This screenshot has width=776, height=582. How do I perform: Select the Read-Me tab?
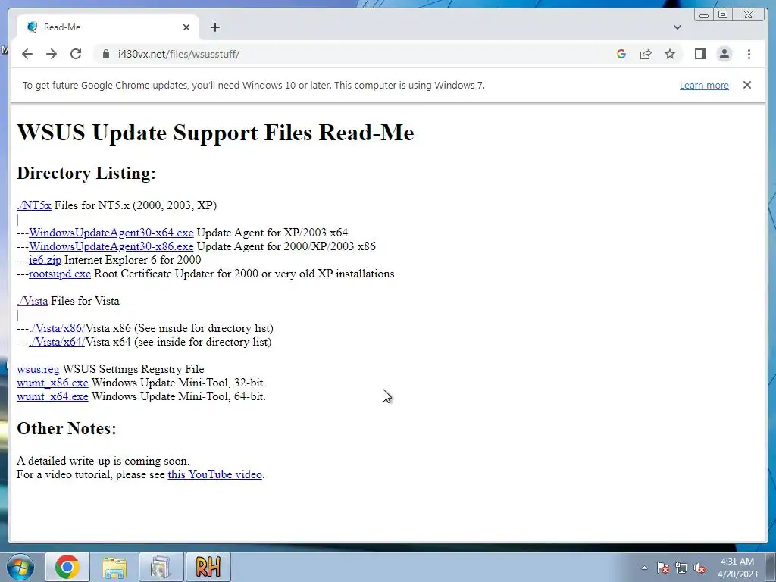pyautogui.click(x=108, y=27)
